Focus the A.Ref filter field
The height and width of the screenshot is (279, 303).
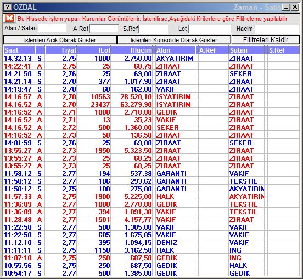point(104,29)
